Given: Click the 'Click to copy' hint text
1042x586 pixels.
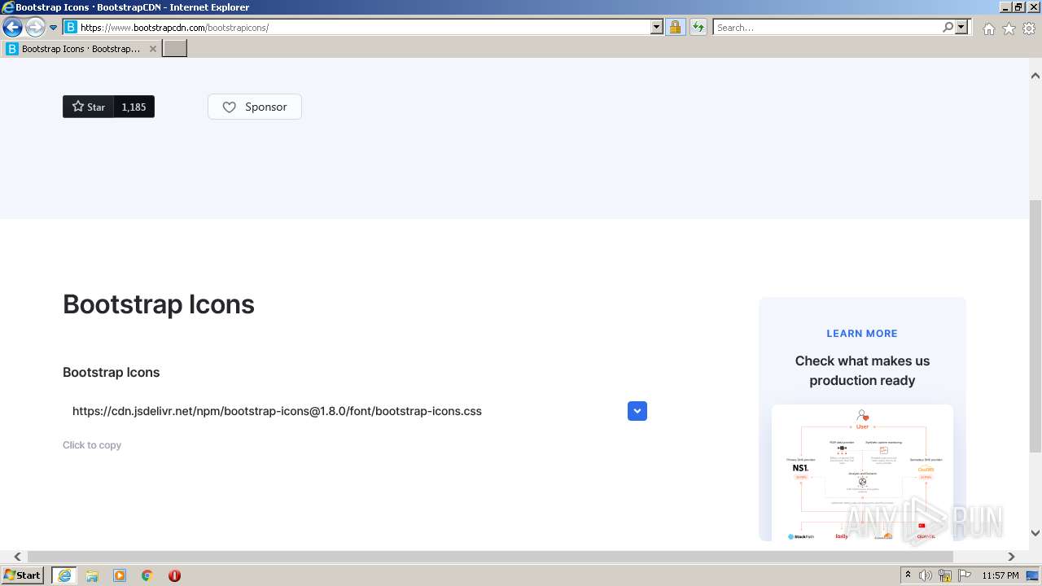Looking at the screenshot, I should [x=92, y=445].
